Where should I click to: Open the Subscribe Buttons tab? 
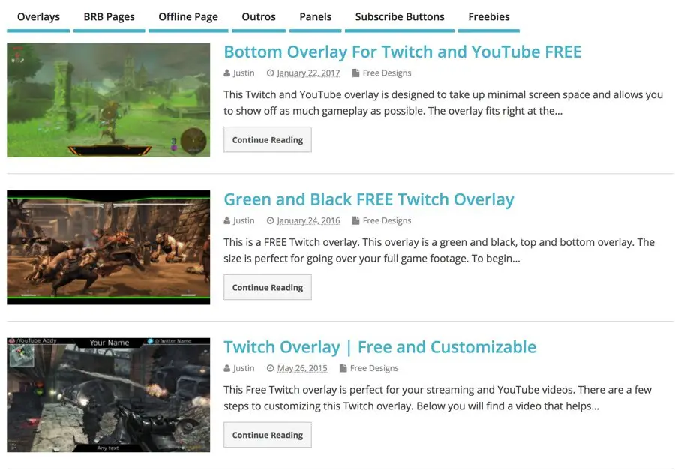coord(400,16)
